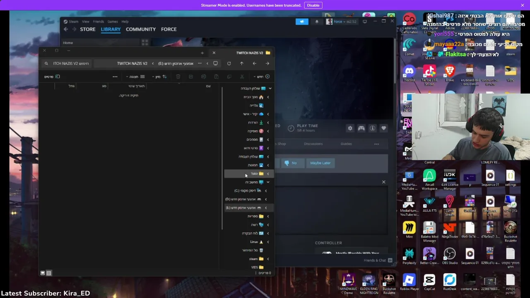
Task: Favorite the game with heart icon
Action: click(384, 128)
